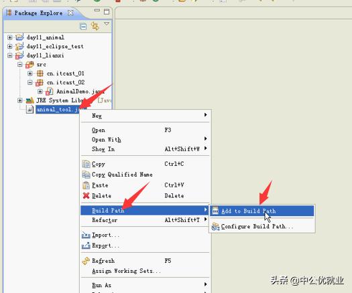Expand the day11_animal project node
Viewport: 352px width, 293px height.
click(10, 37)
